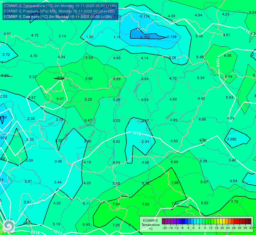Screen dimensions: 256x235
Task: Click the dark red 40 swatch in the legend
Action: point(250,221)
